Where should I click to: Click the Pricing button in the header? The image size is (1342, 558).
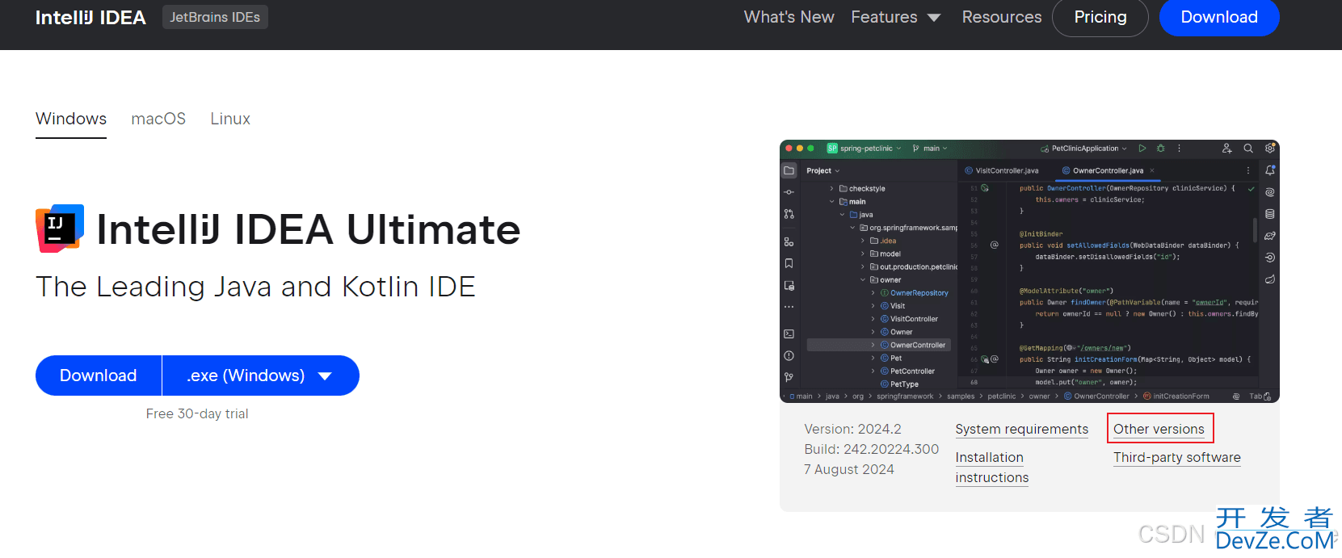(1100, 17)
